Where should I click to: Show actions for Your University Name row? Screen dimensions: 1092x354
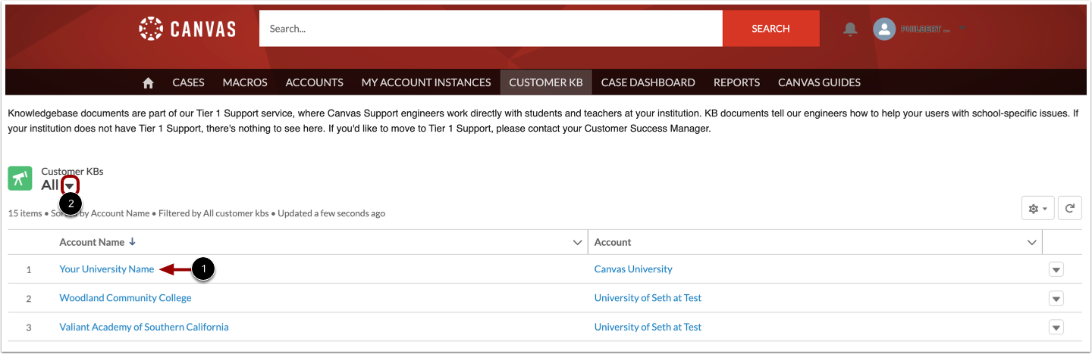point(1056,269)
